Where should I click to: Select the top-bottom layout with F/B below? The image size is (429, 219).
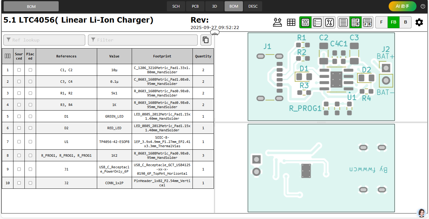coord(368,22)
